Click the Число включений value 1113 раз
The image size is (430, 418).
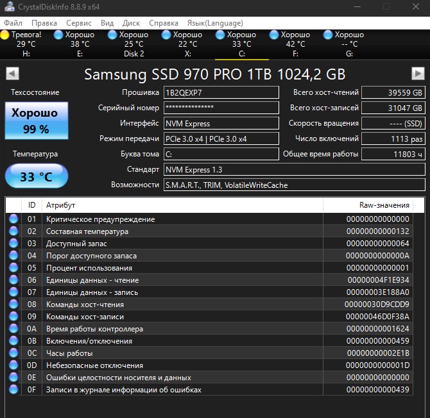[393, 138]
